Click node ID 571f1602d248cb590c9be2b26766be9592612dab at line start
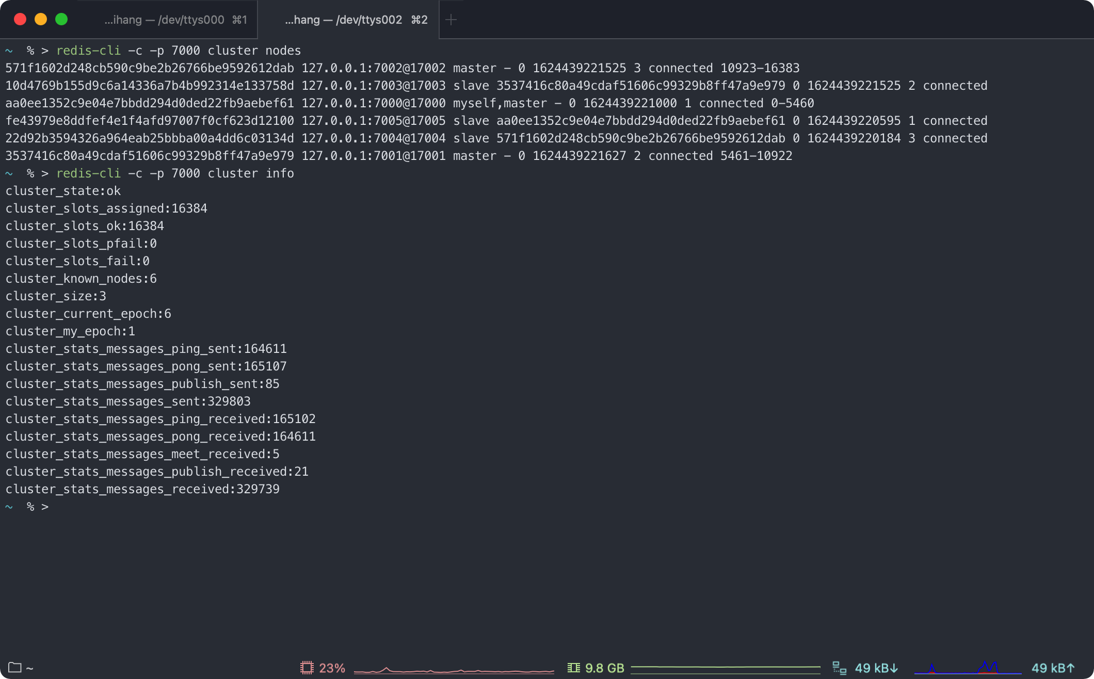 tap(150, 68)
